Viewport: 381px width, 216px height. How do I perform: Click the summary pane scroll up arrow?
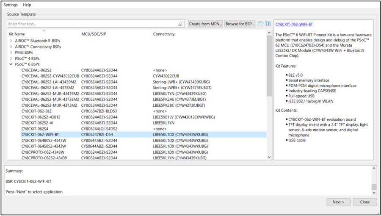coord(374,168)
